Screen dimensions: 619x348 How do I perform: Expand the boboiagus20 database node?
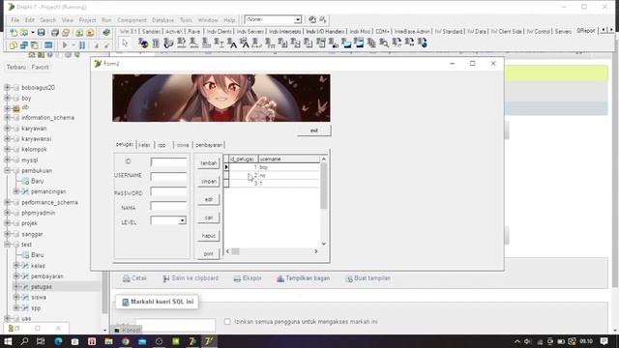(7, 87)
